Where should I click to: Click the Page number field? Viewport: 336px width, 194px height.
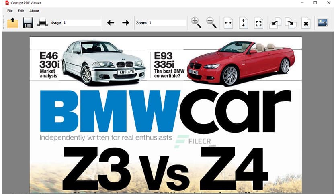[82, 23]
